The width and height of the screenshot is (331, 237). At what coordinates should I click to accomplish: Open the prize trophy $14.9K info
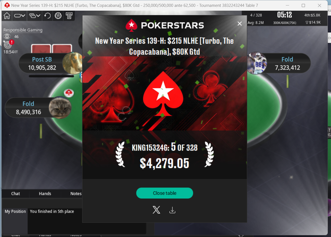(313, 22)
